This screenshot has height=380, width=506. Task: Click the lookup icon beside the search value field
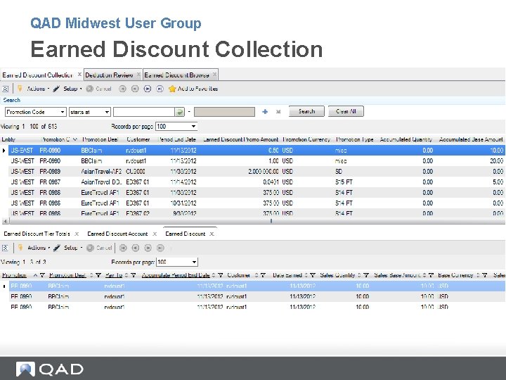tap(179, 112)
